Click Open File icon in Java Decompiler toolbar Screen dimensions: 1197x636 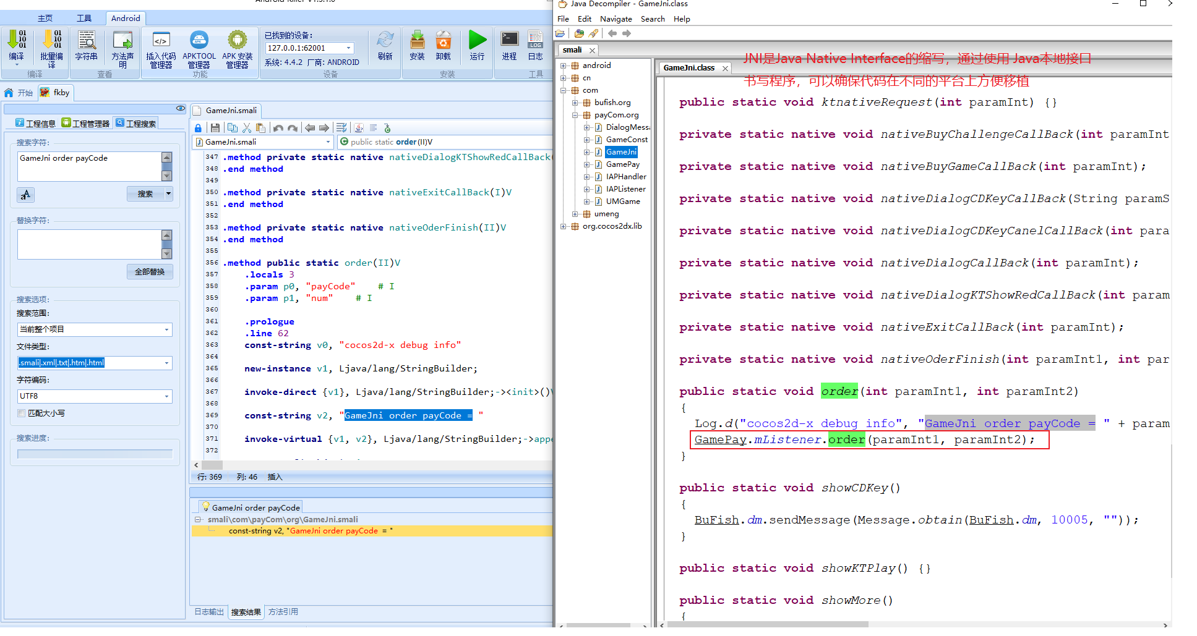[x=560, y=33]
